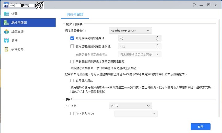The image size is (222, 133).
Task: Toggle the PHP 快取大小 checkbox
Action: tap(72, 114)
